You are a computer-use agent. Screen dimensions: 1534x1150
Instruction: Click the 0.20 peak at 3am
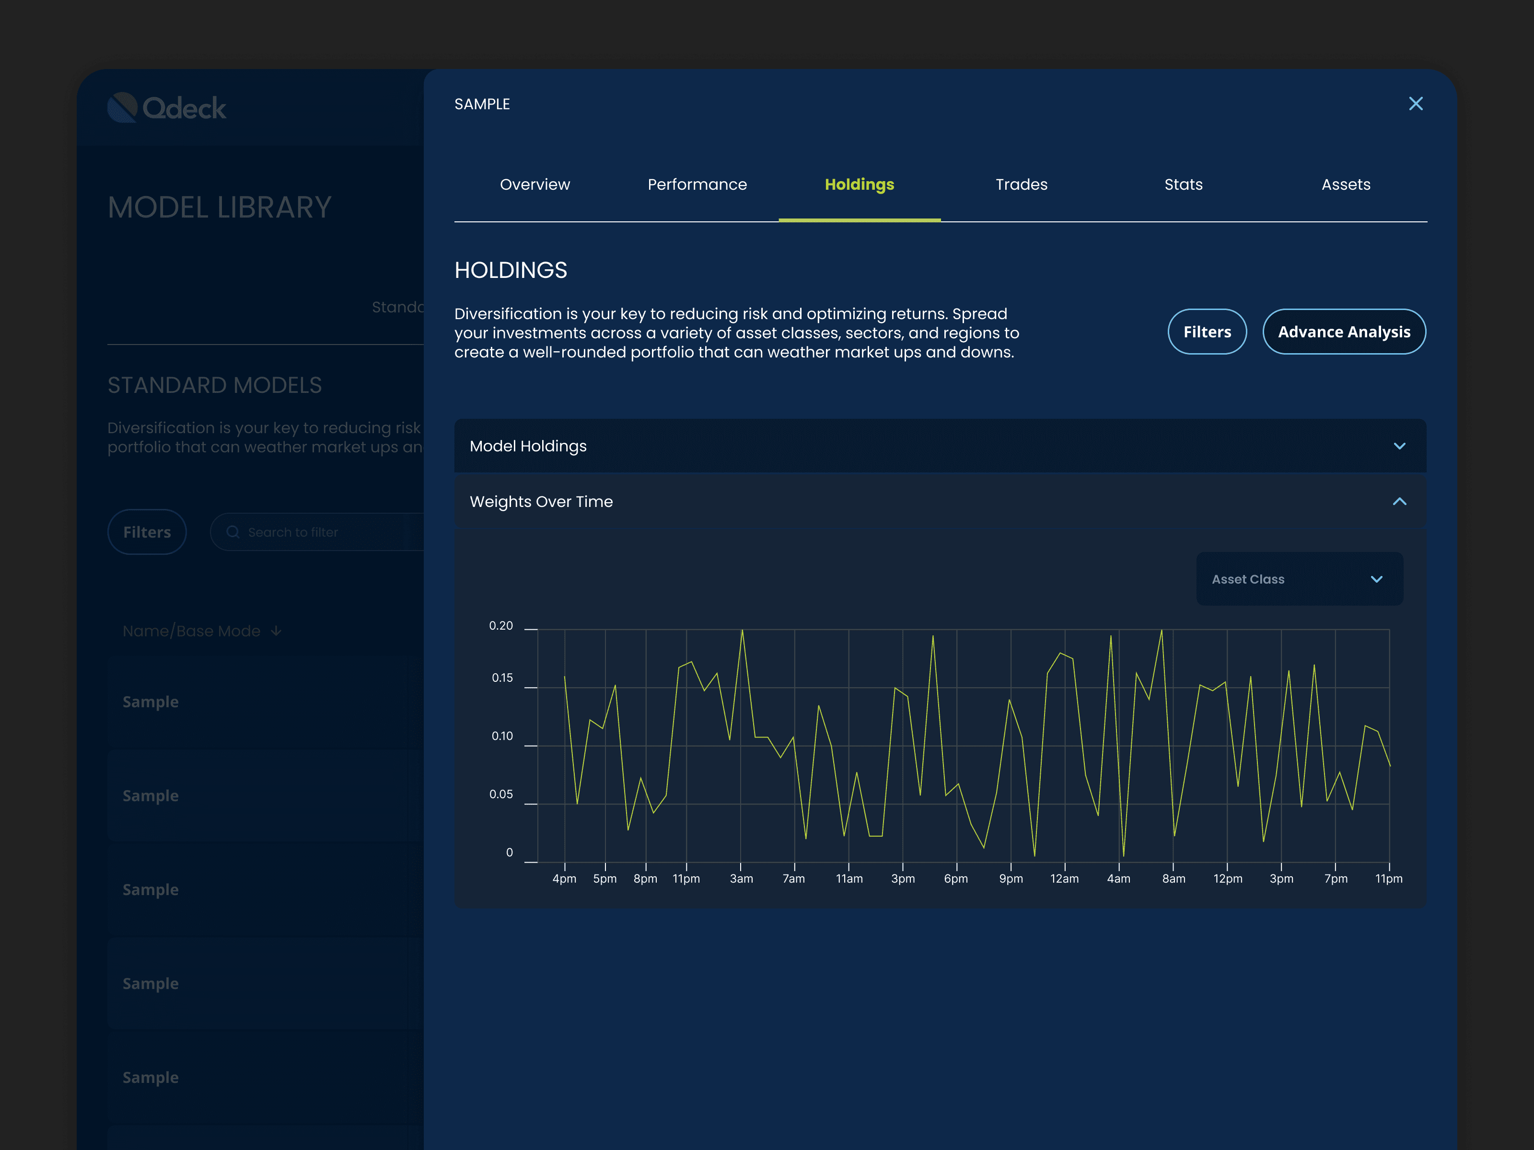(x=742, y=630)
